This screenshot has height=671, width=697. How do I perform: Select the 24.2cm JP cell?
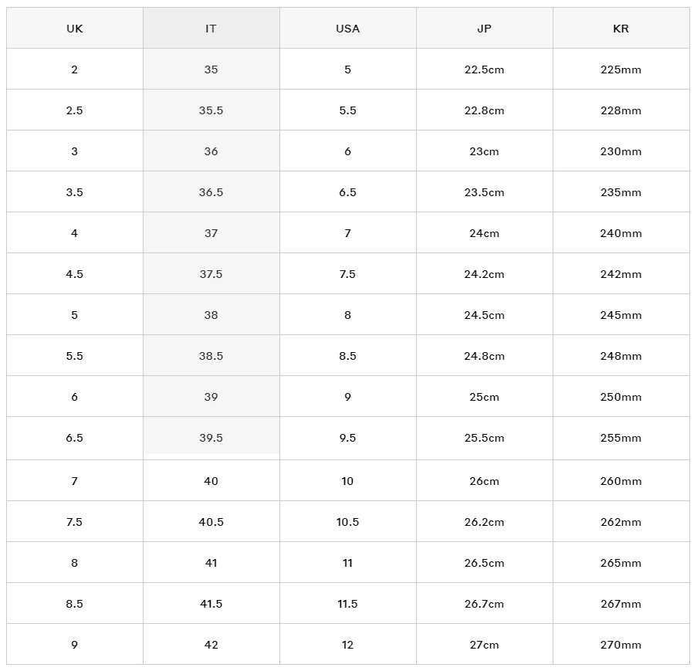coord(484,274)
